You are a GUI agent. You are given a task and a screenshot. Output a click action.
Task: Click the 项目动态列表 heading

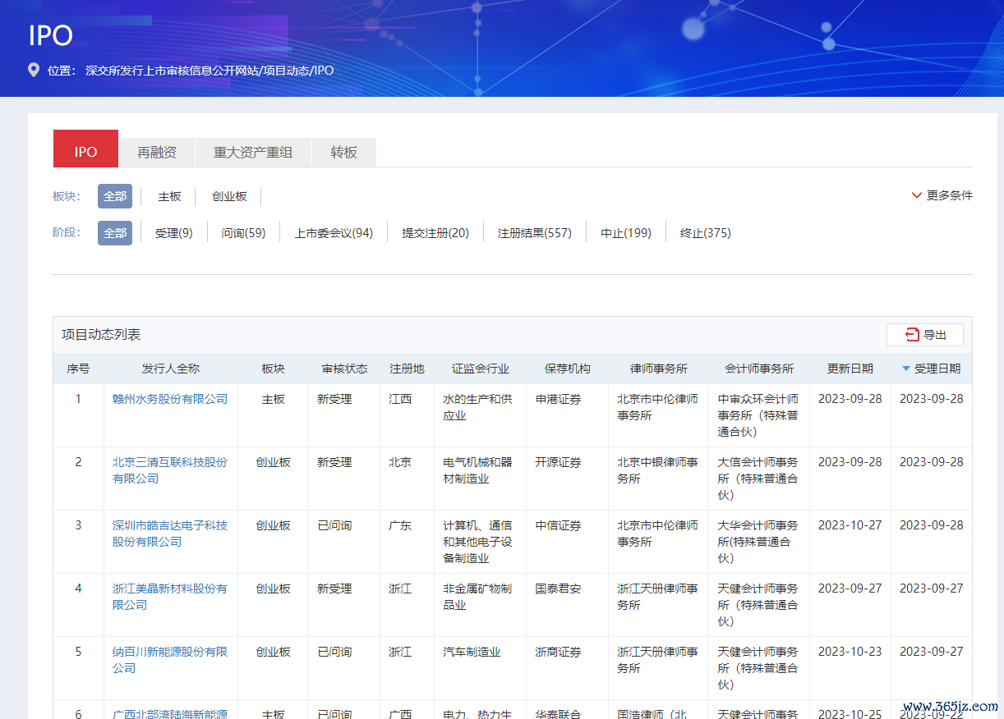pos(101,335)
